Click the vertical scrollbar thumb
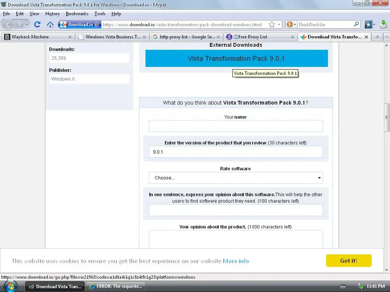The width and height of the screenshot is (390, 292). (387, 117)
